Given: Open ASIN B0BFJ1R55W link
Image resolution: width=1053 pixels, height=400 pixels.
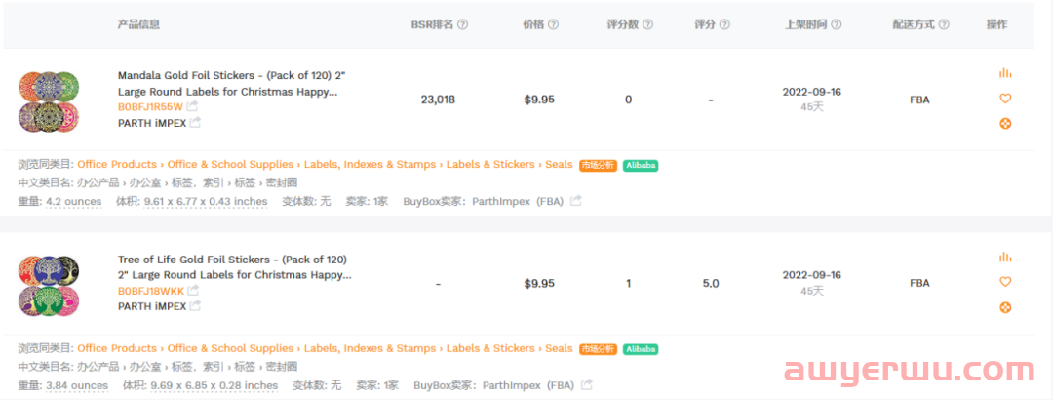Looking at the screenshot, I should click(150, 107).
